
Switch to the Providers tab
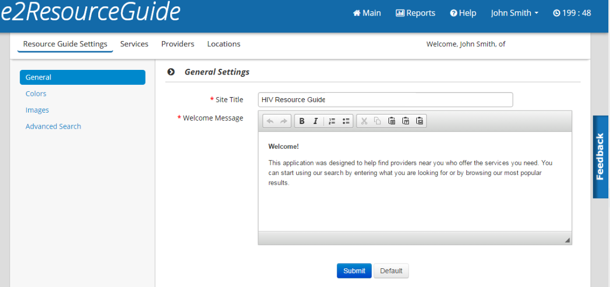click(x=178, y=44)
